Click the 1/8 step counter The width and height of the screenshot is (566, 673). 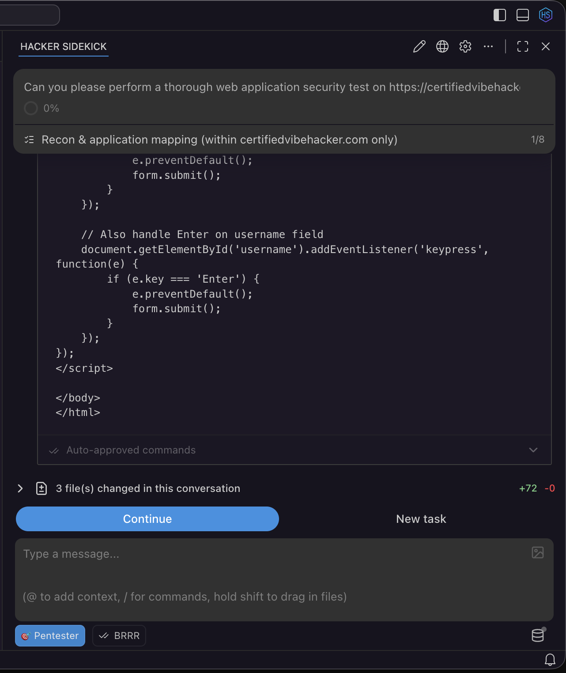pos(538,140)
